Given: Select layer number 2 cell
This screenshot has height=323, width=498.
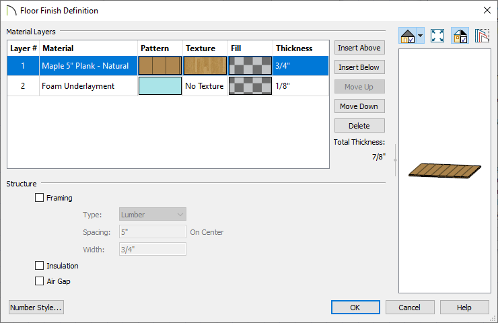Looking at the screenshot, I should 23,85.
